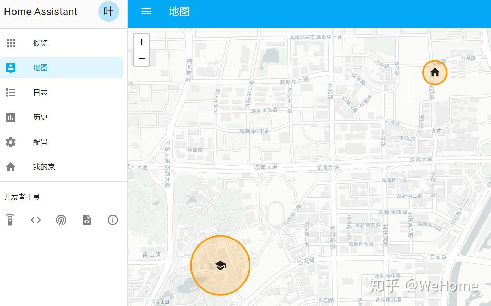
Task: Open the 概览 (Overview) grid icon
Action: coord(11,43)
